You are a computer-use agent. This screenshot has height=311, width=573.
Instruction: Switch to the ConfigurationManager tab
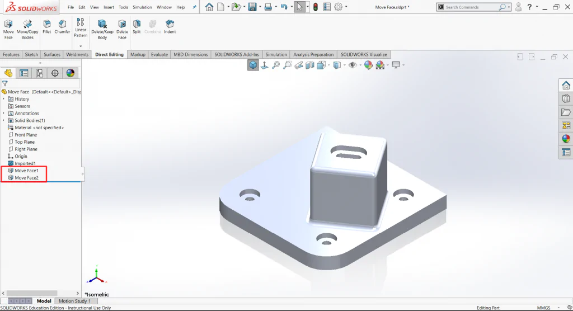(x=39, y=73)
